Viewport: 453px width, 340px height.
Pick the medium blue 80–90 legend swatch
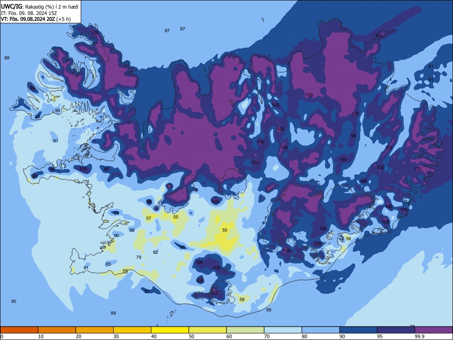point(321,330)
